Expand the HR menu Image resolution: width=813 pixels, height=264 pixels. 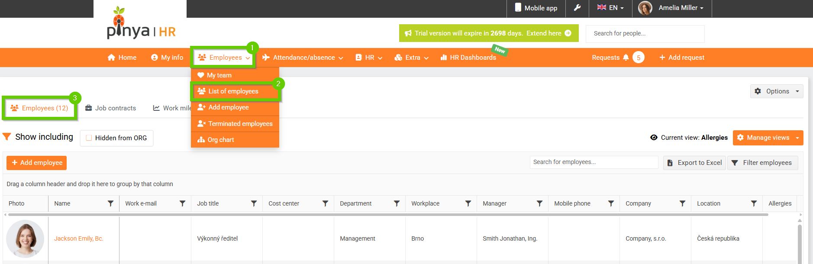point(369,58)
